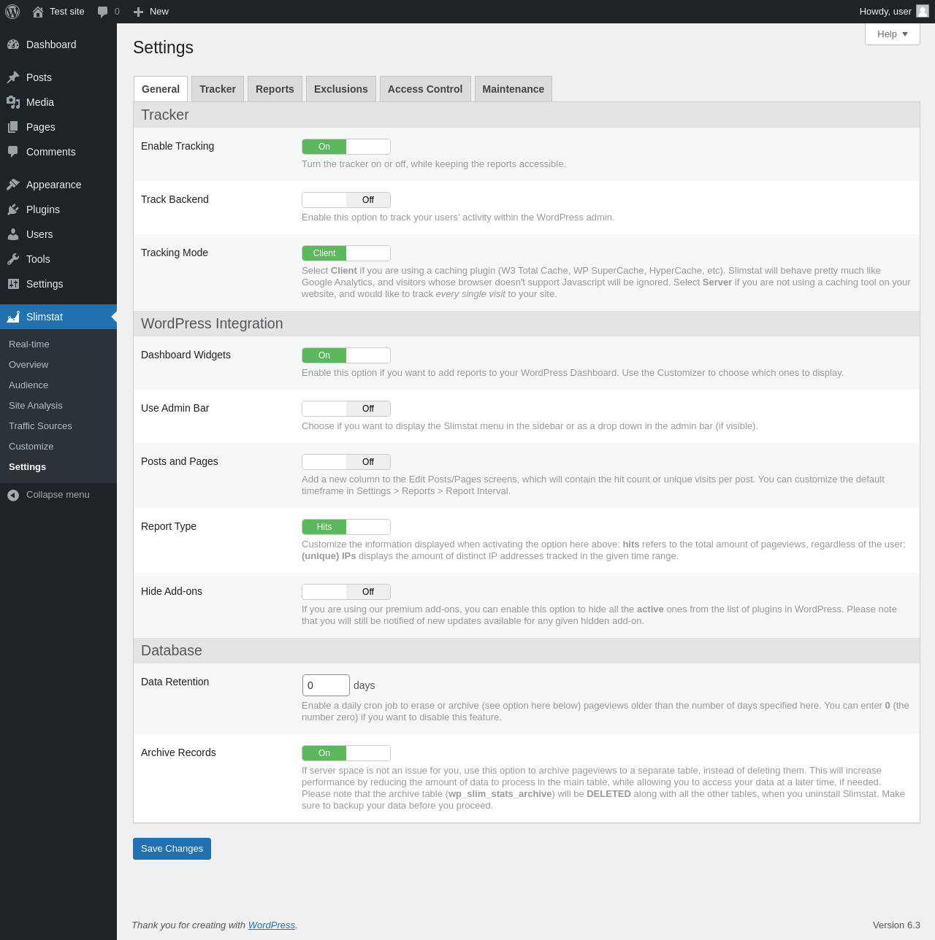Switch to the Exclusions tab
Screen dimensions: 935x940
(x=340, y=89)
